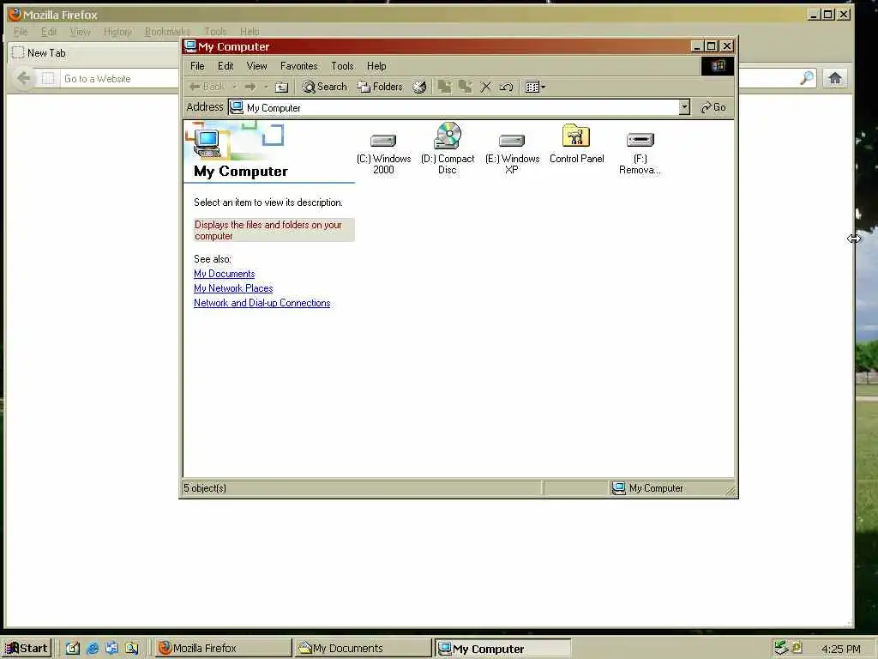Click the 4:25 PM clock
The height and width of the screenshot is (659, 878).
pos(840,649)
